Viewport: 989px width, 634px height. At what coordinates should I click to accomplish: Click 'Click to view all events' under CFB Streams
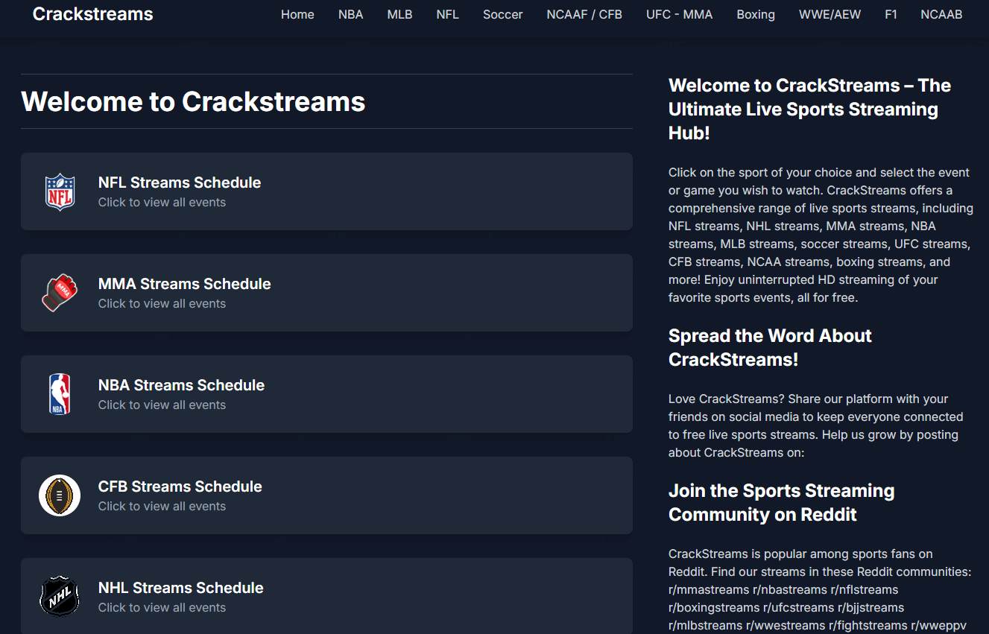coord(162,507)
